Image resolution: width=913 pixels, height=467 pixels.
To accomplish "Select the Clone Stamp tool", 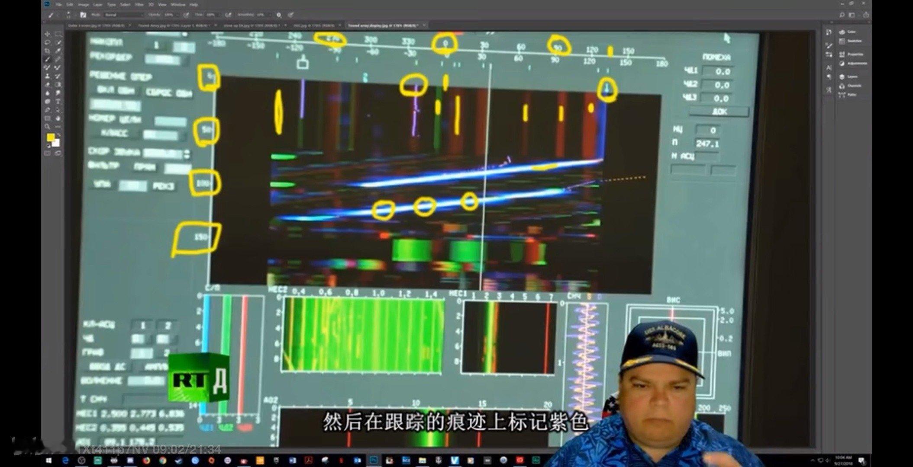I will (x=47, y=76).
